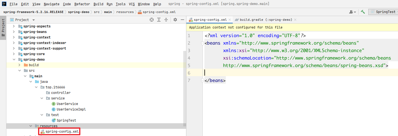Click the resources breadcrumb
Screen dimensions: 398x136
[125, 12]
